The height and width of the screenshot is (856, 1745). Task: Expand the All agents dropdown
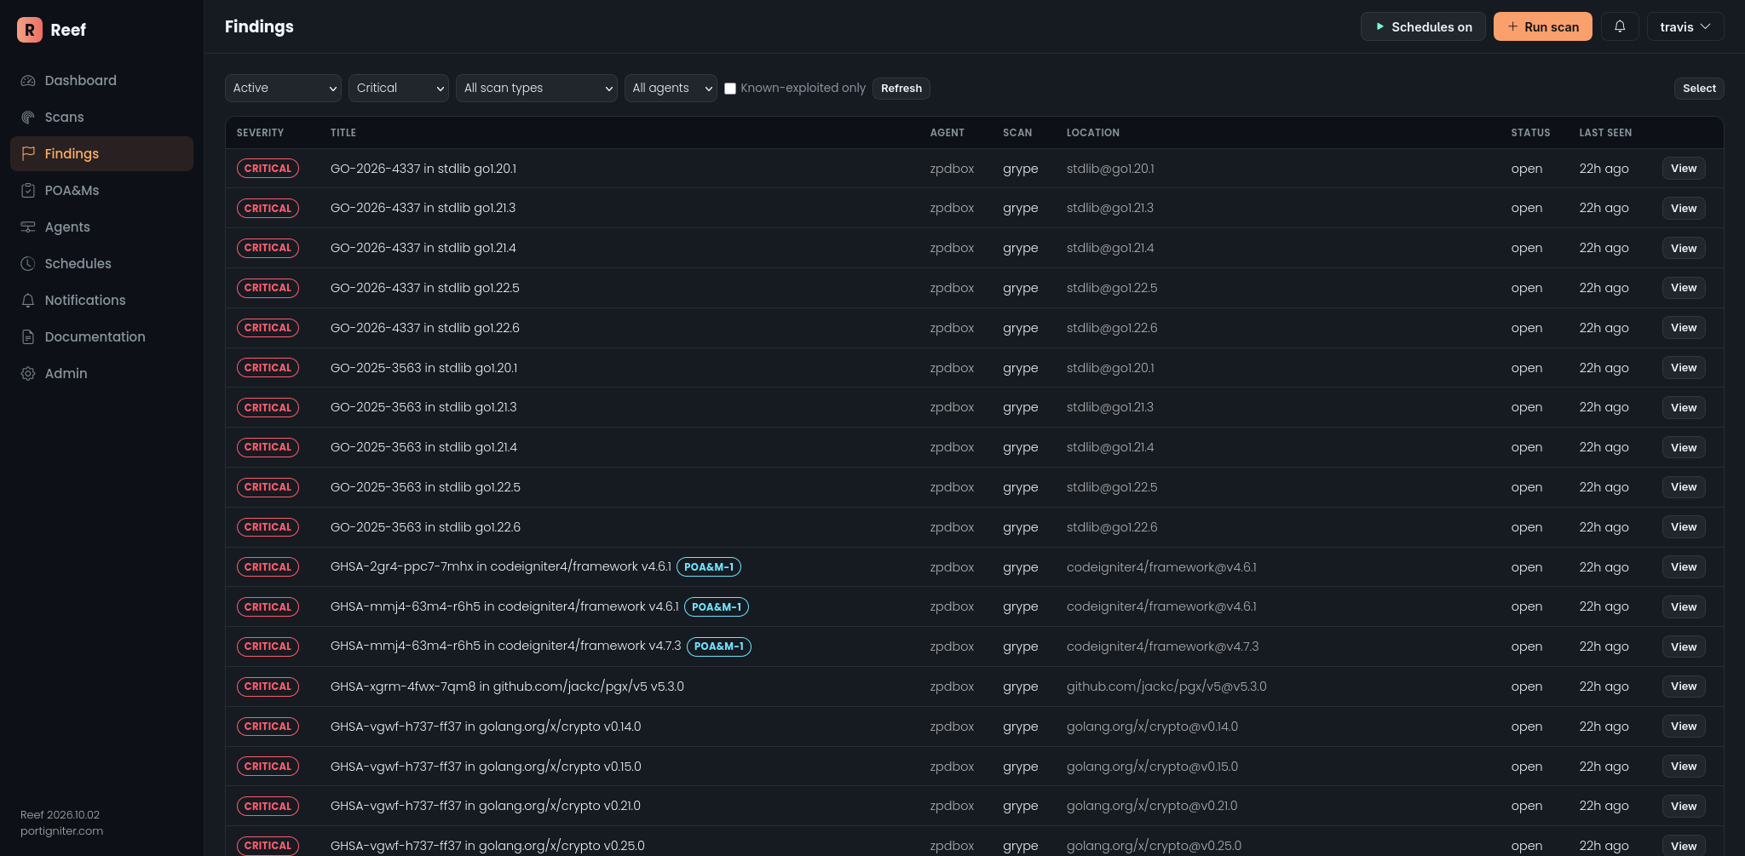click(671, 88)
